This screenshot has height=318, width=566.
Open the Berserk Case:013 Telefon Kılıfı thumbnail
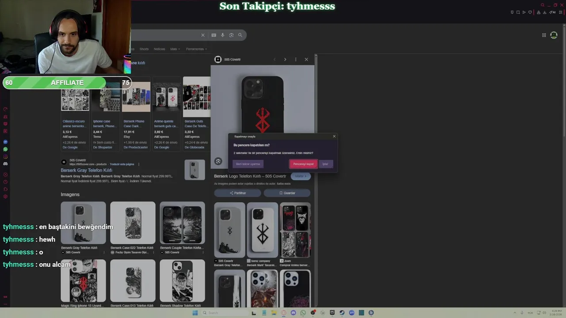[x=133, y=281]
